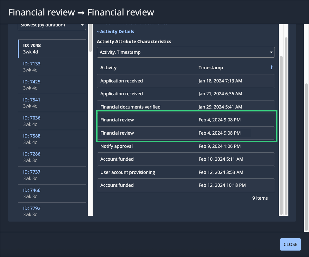The image size is (309, 257).
Task: Select case ID: 7133
Action: click(x=52, y=67)
